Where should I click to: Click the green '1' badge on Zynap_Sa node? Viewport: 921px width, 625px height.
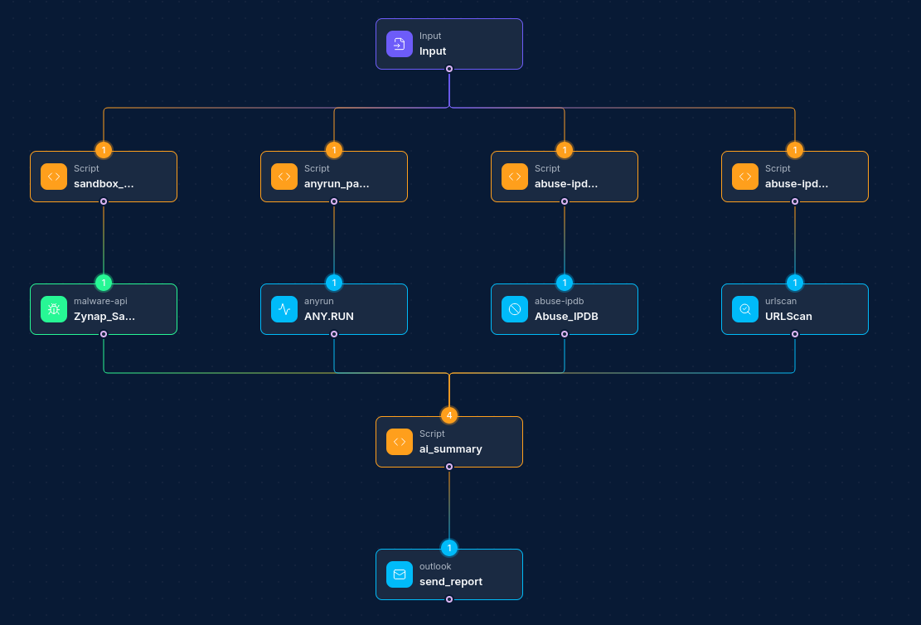coord(104,283)
